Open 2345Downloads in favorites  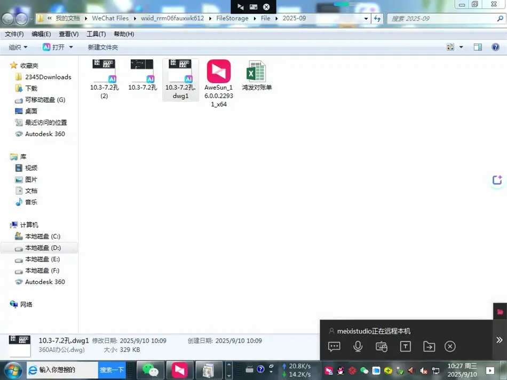point(43,77)
